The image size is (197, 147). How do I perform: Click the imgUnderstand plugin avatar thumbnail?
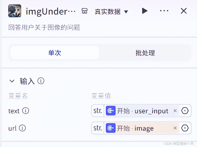pyautogui.click(x=15, y=11)
